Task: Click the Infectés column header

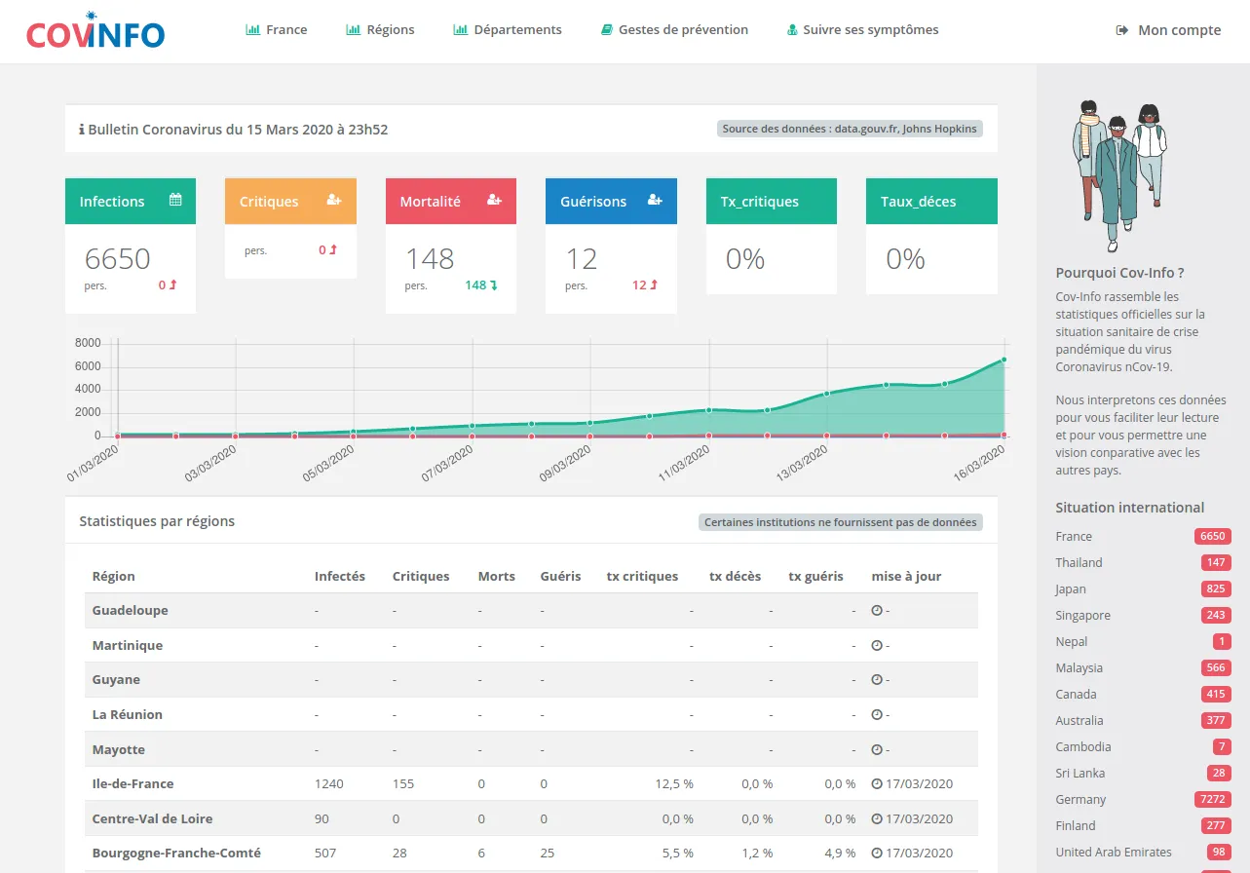Action: pos(339,576)
